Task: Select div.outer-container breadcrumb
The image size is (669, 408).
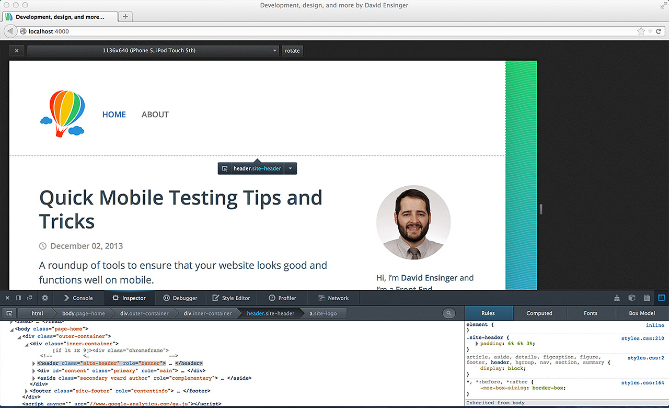Action: (x=144, y=313)
